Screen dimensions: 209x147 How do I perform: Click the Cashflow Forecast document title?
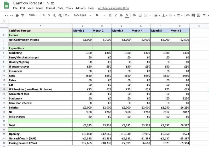click(x=28, y=3)
